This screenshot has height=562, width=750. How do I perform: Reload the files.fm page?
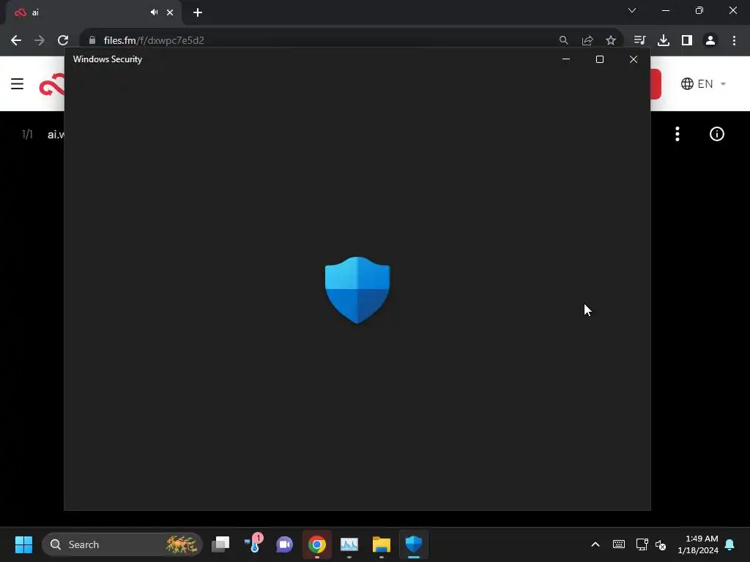click(x=63, y=41)
